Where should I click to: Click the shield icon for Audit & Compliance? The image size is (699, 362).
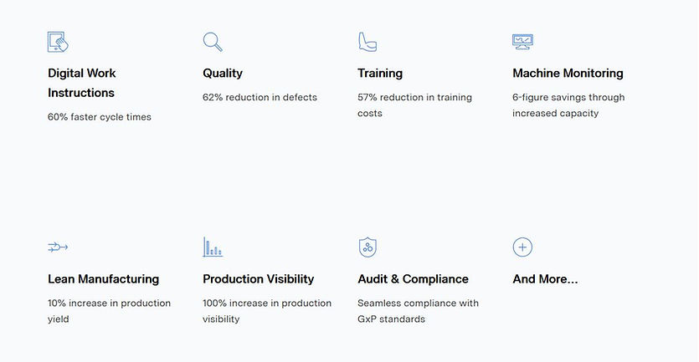click(367, 247)
